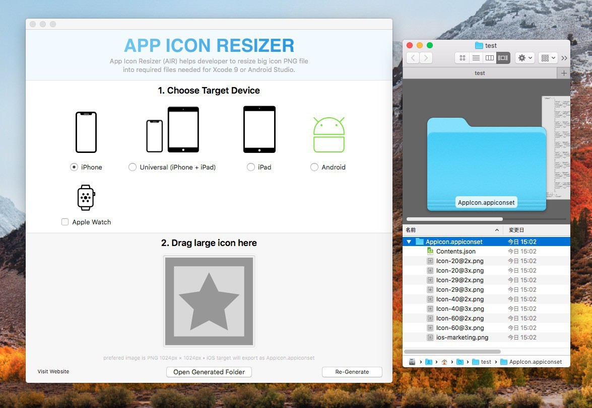Select Icon-60@3x.png file

[486, 328]
